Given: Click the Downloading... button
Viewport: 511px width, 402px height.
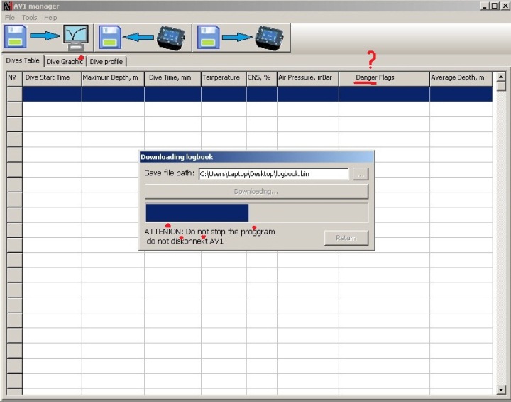Looking at the screenshot, I should pos(256,192).
